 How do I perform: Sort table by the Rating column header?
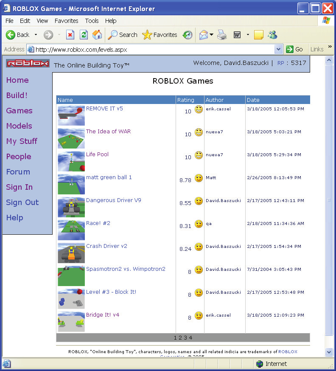tap(186, 100)
